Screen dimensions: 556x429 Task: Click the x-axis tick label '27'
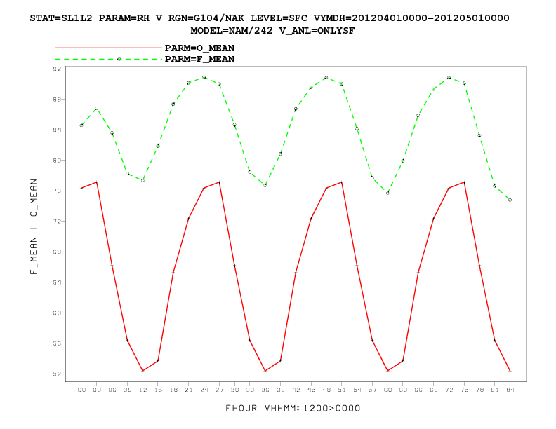click(x=219, y=390)
